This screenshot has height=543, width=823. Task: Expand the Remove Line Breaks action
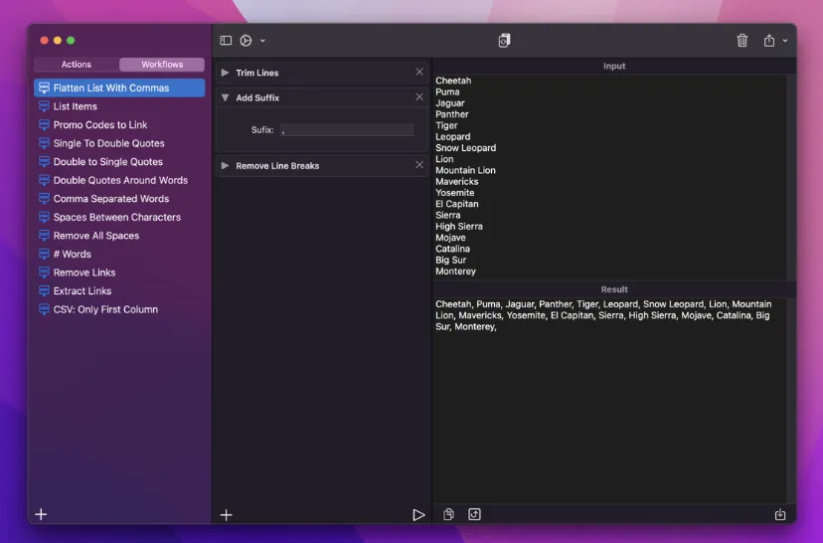point(226,165)
